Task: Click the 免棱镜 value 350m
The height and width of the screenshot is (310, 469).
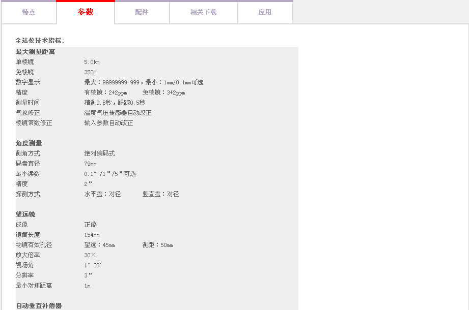Action: 90,72
